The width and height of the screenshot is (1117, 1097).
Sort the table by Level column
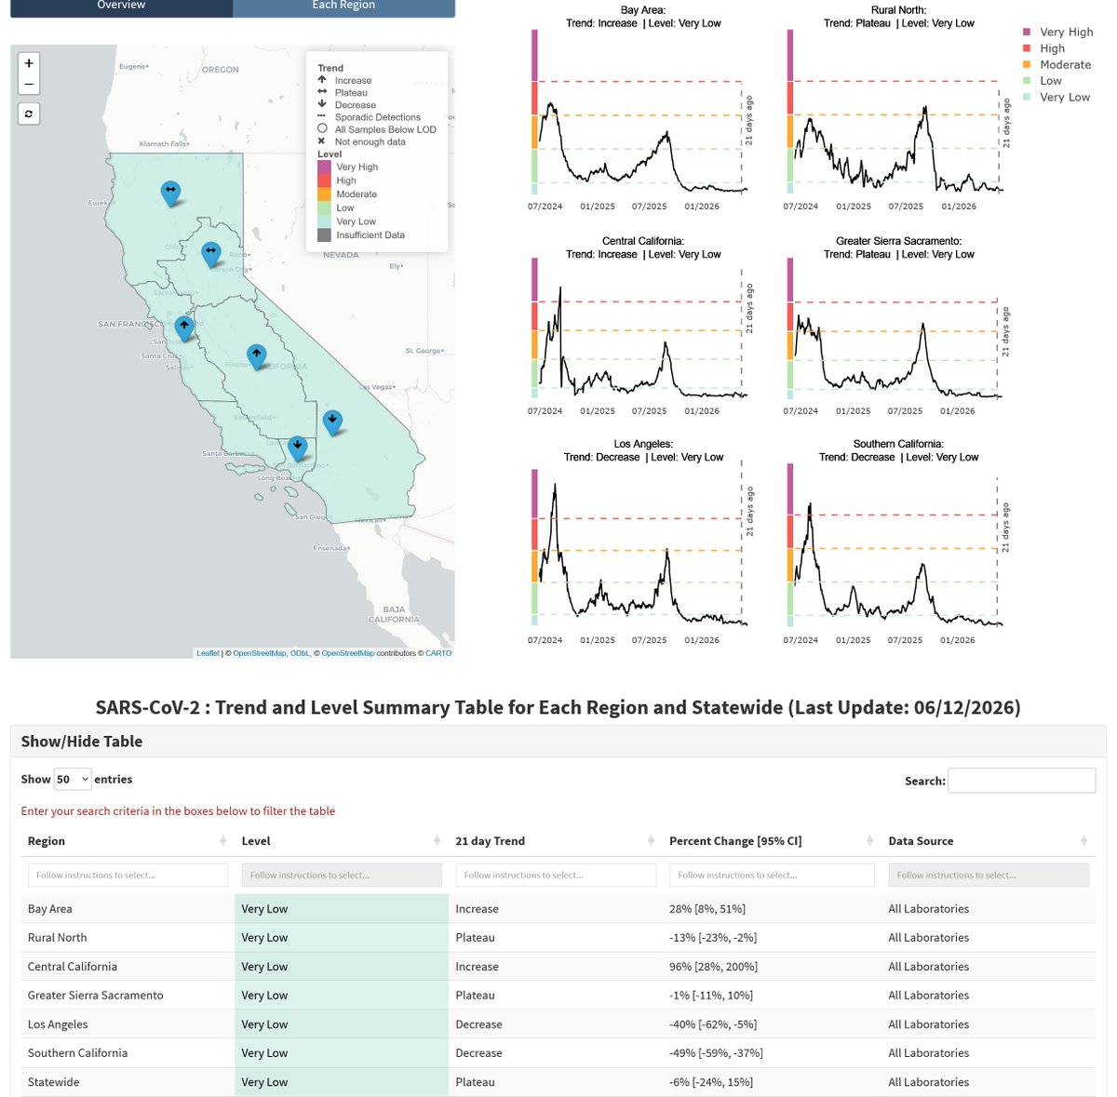(437, 841)
